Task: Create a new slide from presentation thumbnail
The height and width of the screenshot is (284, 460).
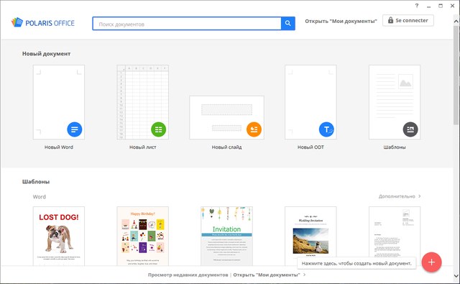Action: (x=227, y=117)
